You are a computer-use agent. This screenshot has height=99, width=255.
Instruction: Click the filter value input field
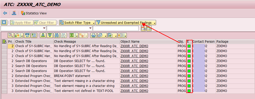(116, 28)
